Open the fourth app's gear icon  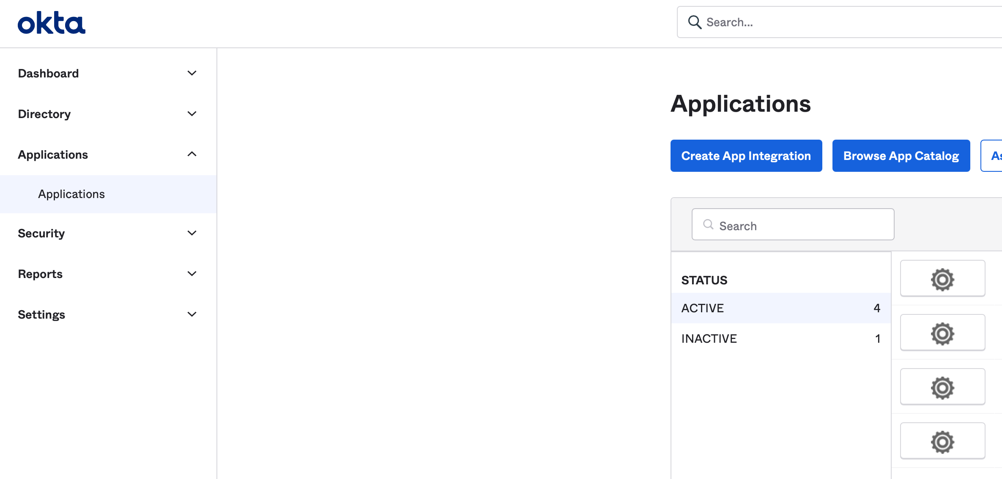coord(942,441)
